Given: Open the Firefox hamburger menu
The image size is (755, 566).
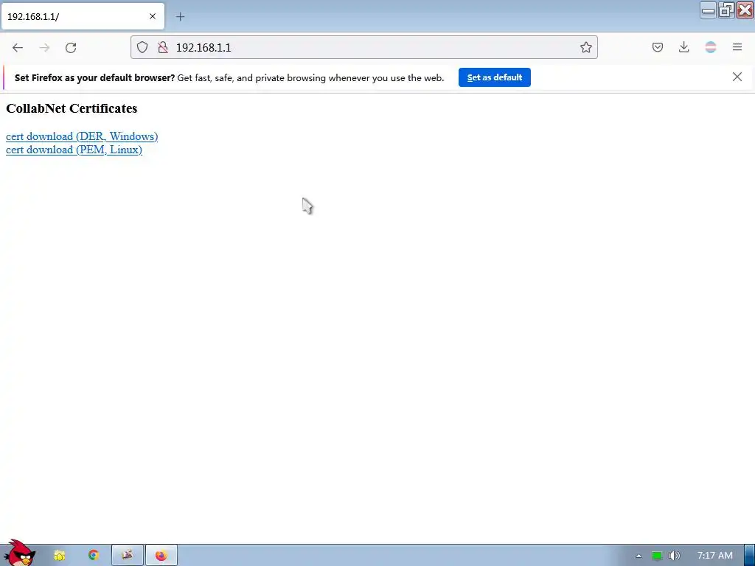Looking at the screenshot, I should click(737, 47).
